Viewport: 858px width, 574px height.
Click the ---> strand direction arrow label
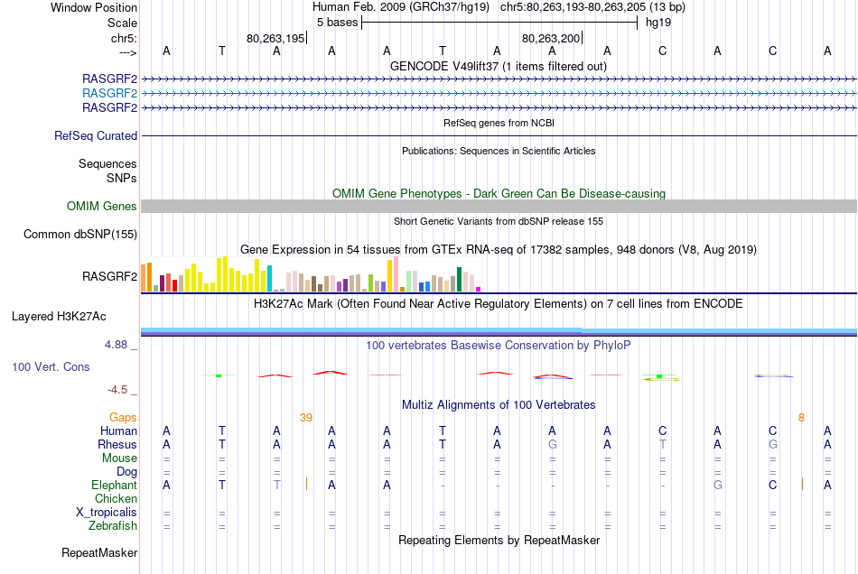127,52
